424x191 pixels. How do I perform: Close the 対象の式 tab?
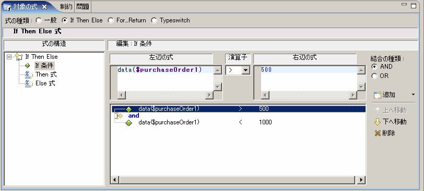click(44, 7)
